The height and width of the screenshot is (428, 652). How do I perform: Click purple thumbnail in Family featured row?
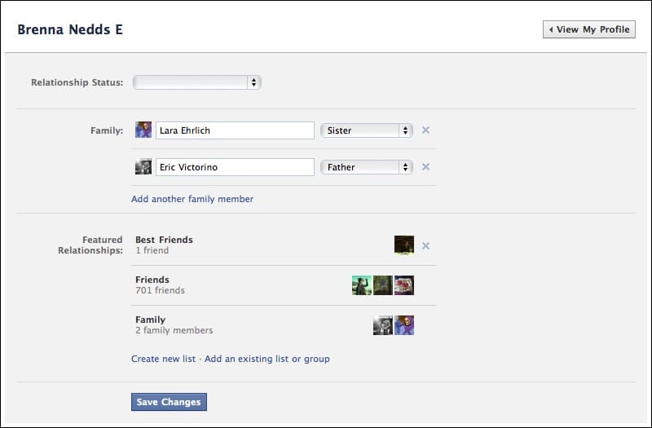click(x=404, y=324)
